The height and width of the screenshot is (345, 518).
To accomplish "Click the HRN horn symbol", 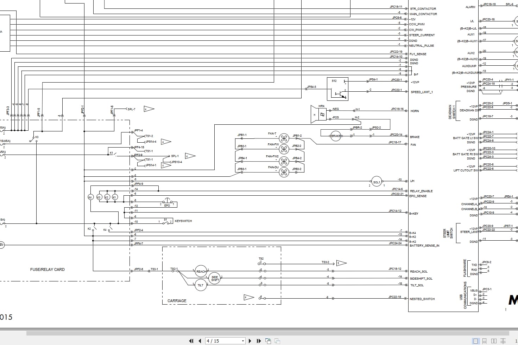I will click(319, 114).
